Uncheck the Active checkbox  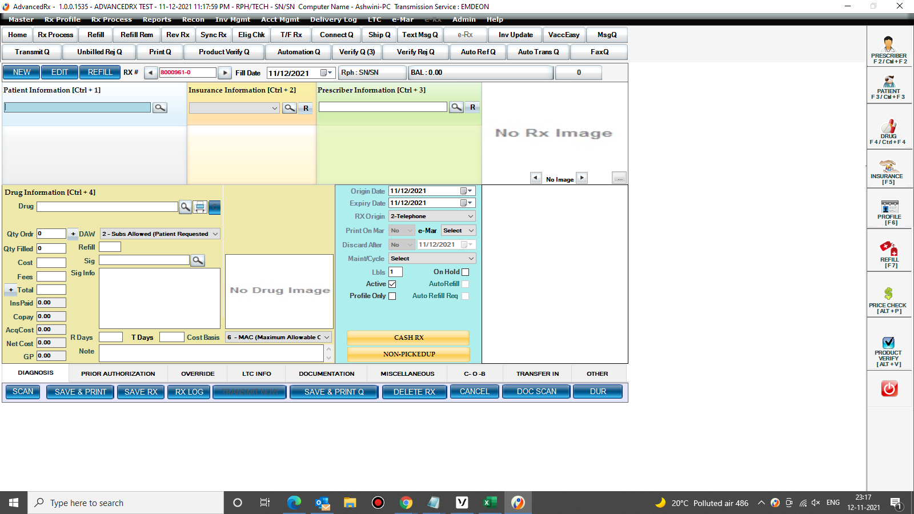tap(392, 284)
